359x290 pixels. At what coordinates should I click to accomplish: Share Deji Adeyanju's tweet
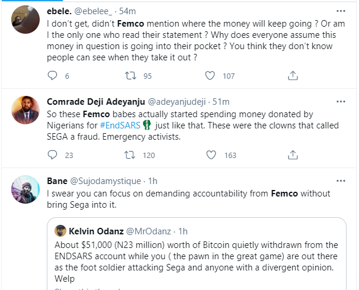292,155
